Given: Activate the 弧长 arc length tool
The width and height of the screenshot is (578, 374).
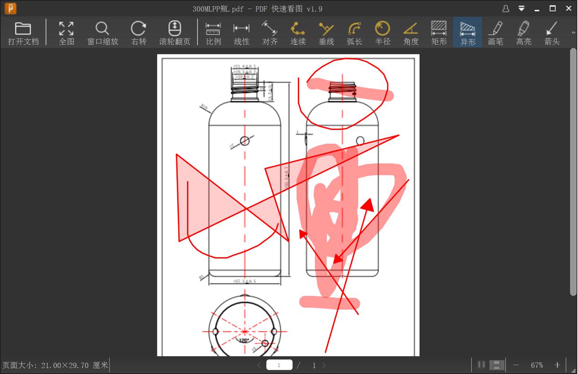Looking at the screenshot, I should point(354,32).
